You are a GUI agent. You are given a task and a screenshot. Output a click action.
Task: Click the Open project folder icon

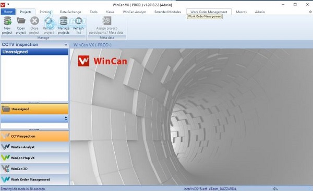21,21
